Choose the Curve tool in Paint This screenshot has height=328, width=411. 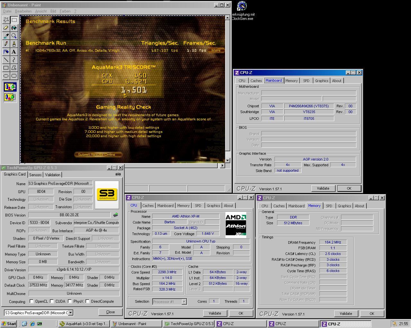tap(14, 60)
